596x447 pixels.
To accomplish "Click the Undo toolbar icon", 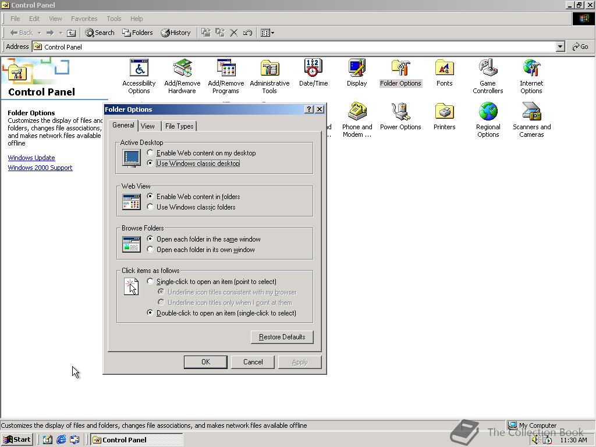I will pos(247,33).
